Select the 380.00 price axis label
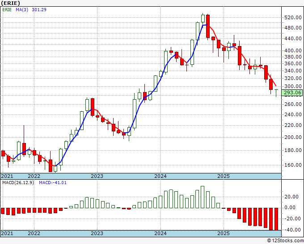 (293, 57)
